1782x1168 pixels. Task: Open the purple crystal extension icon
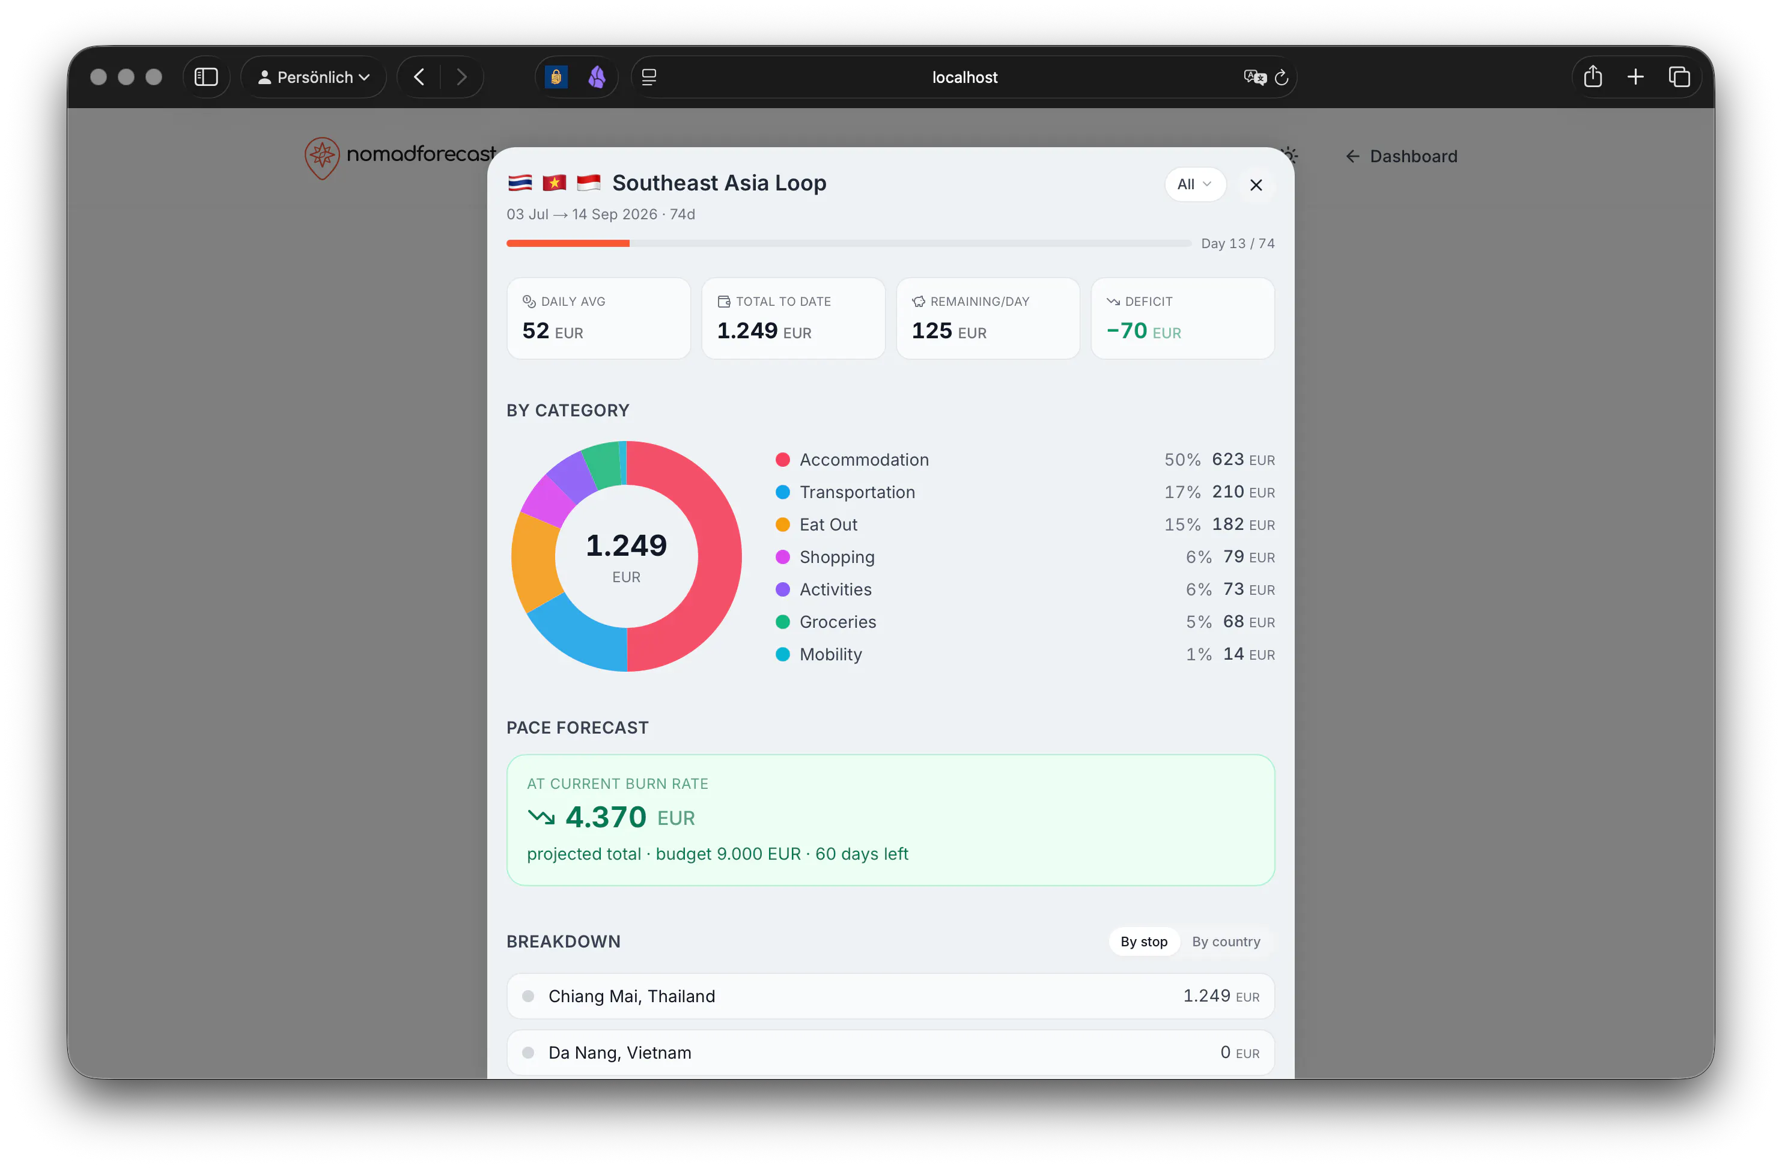(x=597, y=77)
